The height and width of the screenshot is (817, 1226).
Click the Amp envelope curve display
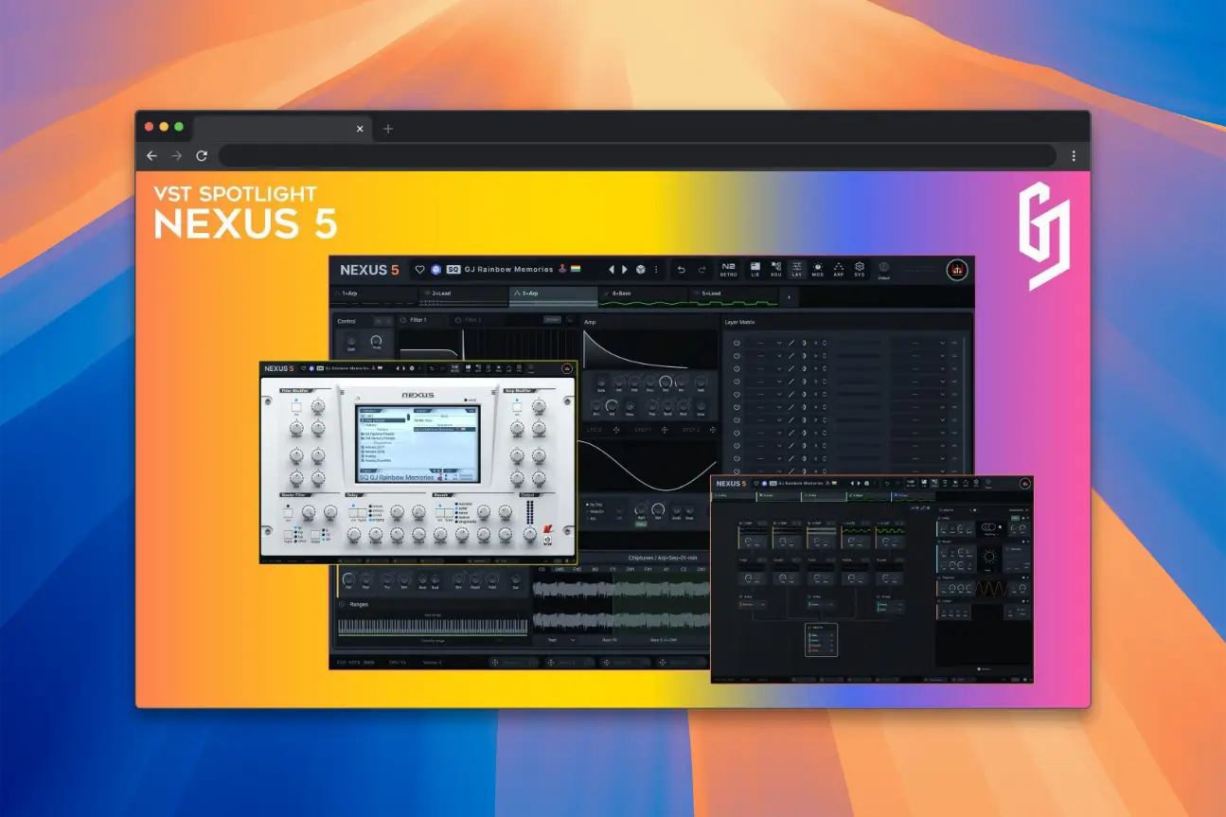649,350
